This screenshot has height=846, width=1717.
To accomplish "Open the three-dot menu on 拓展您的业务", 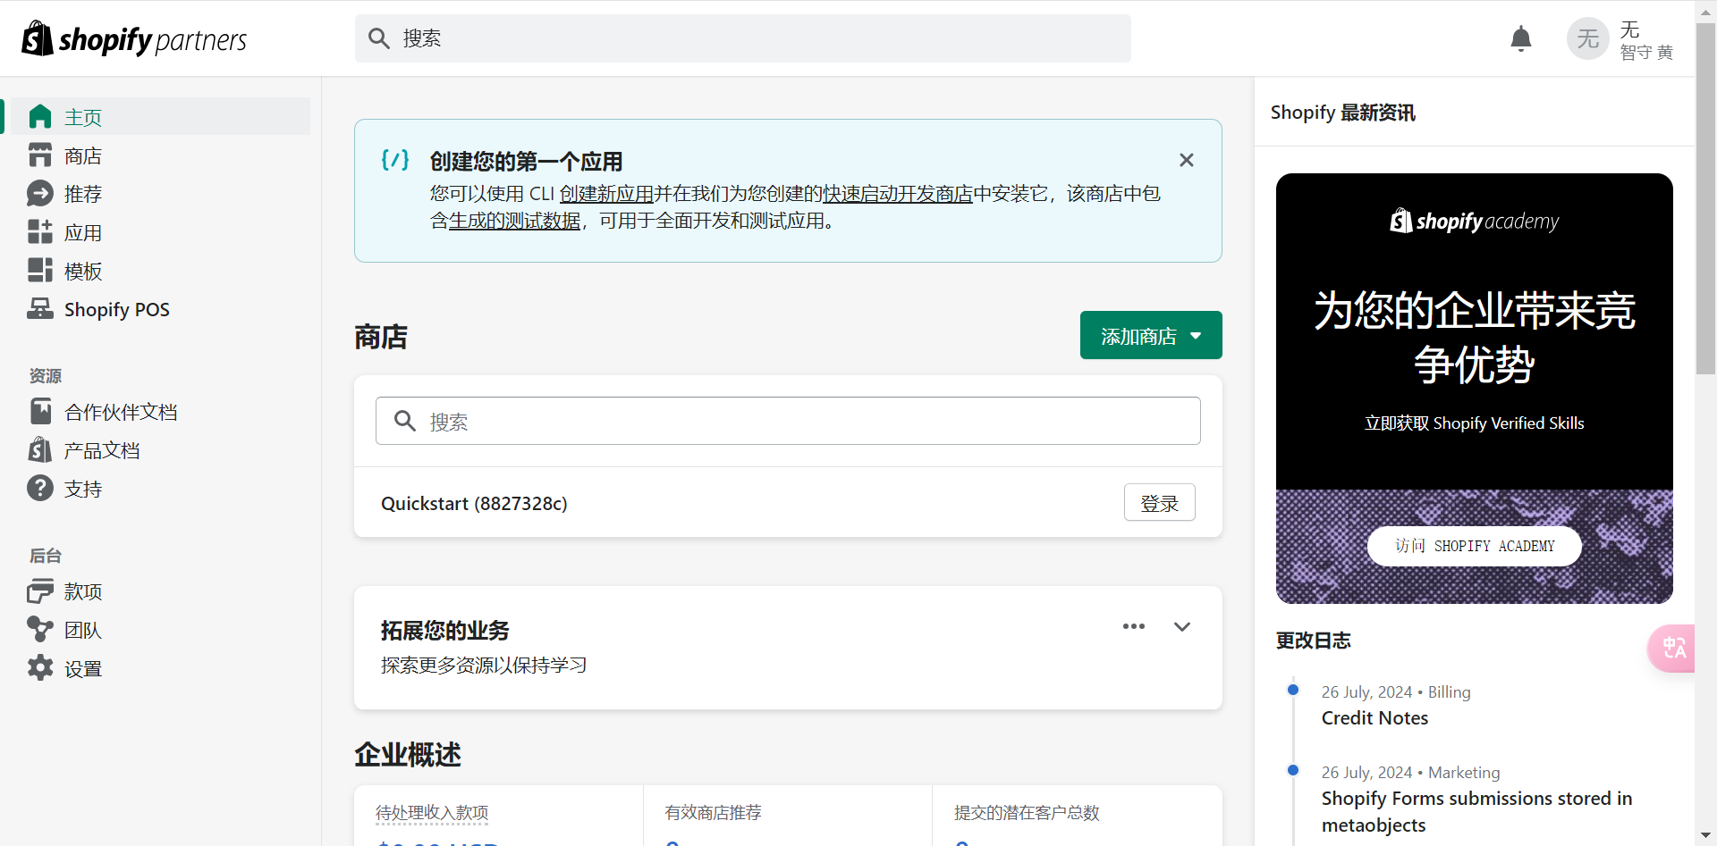I will (x=1134, y=627).
